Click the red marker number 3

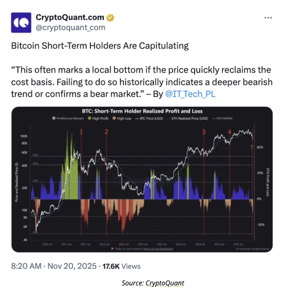coord(204,132)
